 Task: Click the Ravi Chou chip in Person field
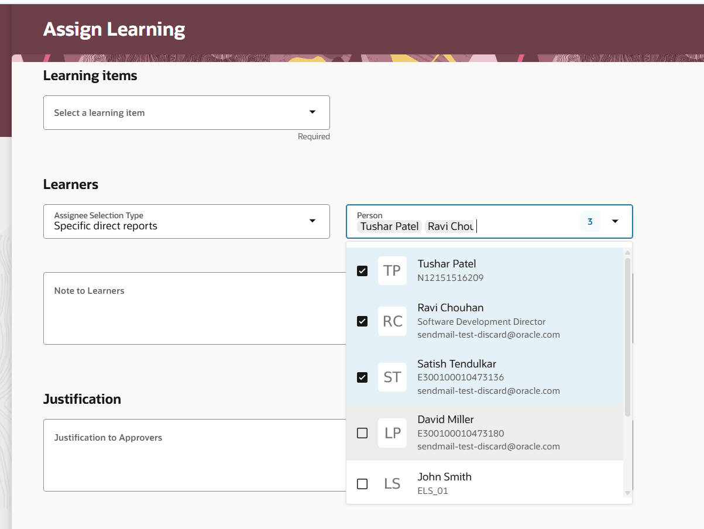(x=450, y=226)
